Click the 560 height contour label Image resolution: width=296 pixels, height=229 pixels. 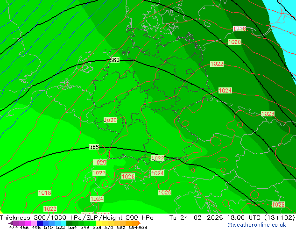point(114,60)
